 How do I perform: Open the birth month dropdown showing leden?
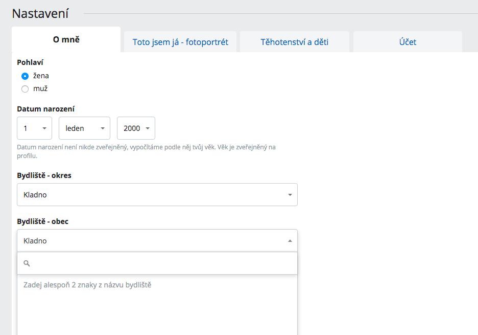coord(84,128)
